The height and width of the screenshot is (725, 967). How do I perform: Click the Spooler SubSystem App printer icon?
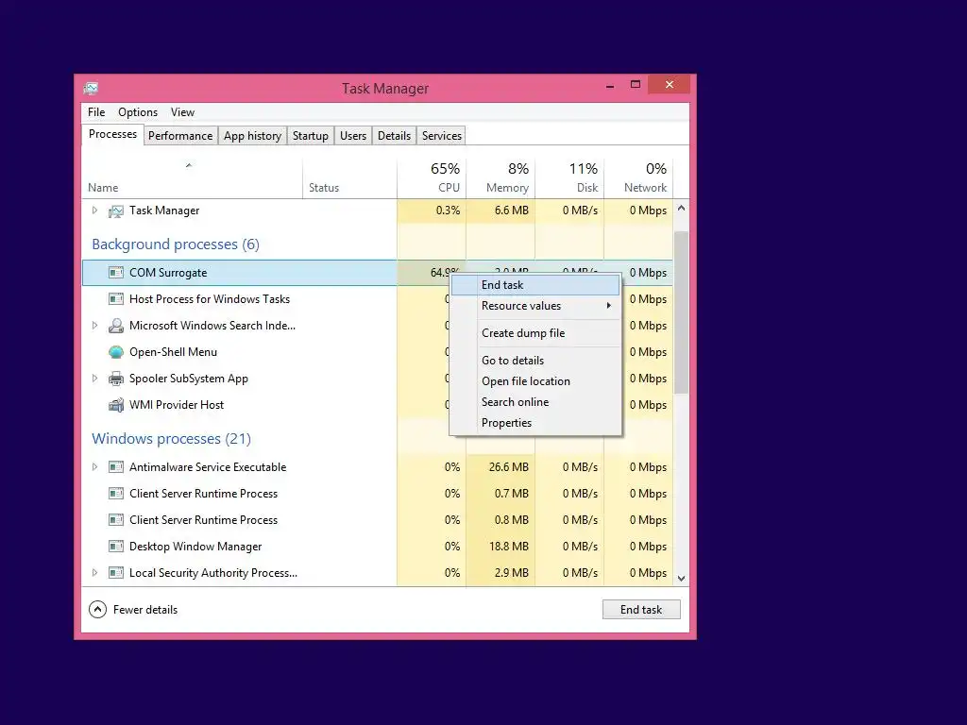point(116,379)
